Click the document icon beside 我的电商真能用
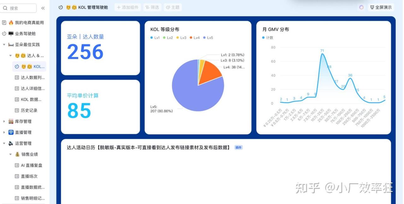The width and height of the screenshot is (404, 204). (x=4, y=23)
